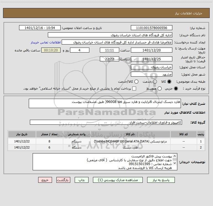Open the اطلاعات تماس خریدار link
The height and width of the screenshot is (206, 213).
click(x=46, y=42)
